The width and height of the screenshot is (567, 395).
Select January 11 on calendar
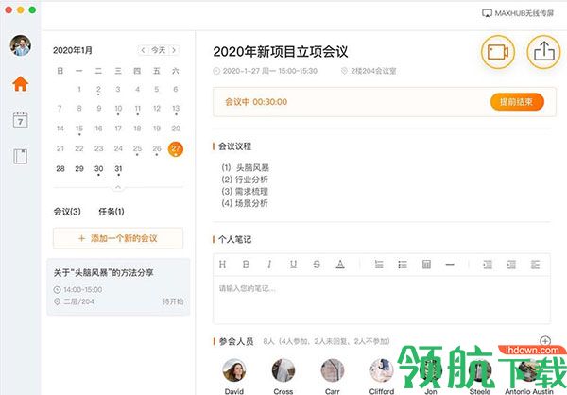pyautogui.click(x=137, y=108)
